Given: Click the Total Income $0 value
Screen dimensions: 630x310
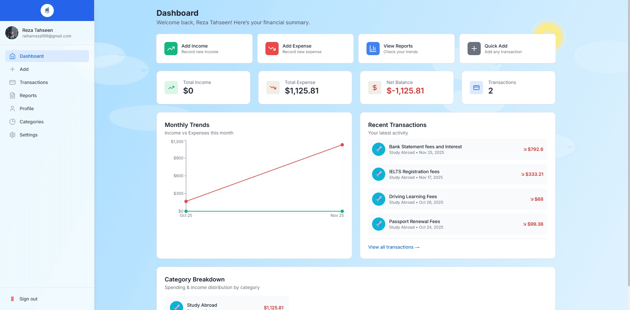Looking at the screenshot, I should pyautogui.click(x=188, y=91).
